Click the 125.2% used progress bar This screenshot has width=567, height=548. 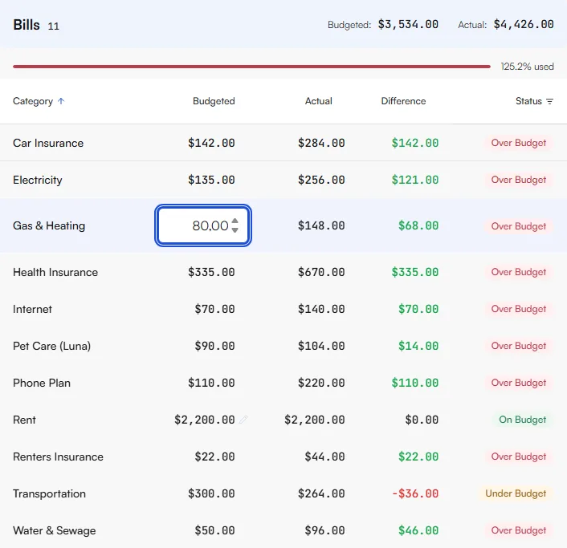pyautogui.click(x=251, y=67)
